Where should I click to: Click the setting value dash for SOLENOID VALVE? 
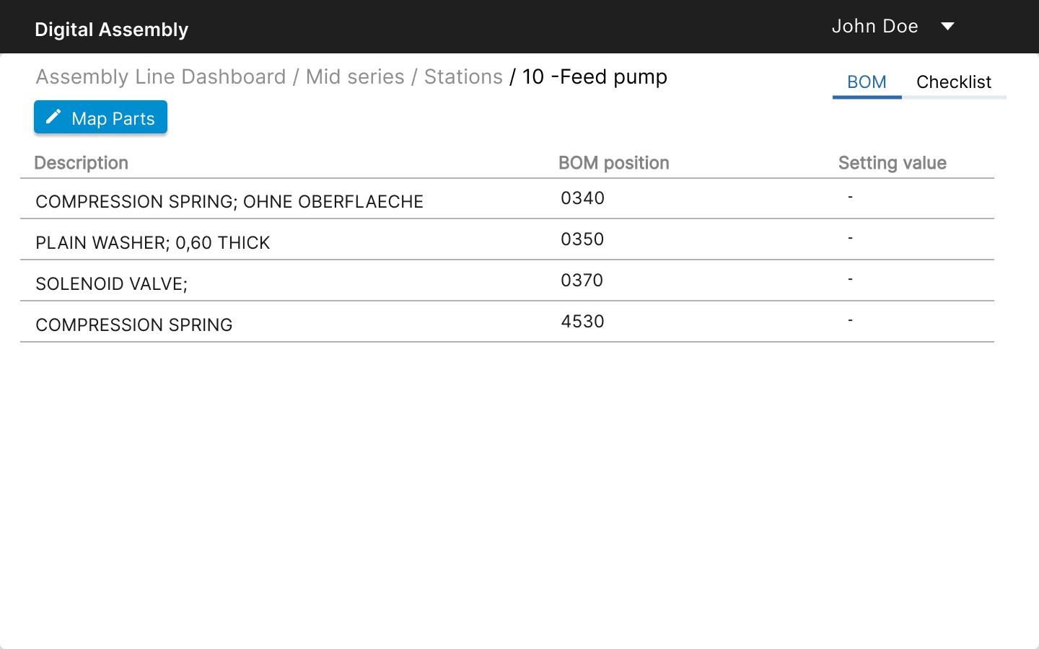pyautogui.click(x=850, y=279)
